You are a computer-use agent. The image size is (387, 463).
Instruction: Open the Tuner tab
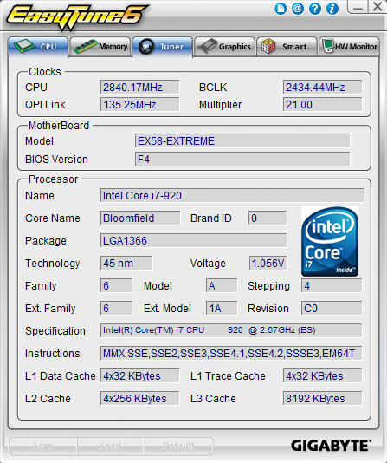pos(163,47)
